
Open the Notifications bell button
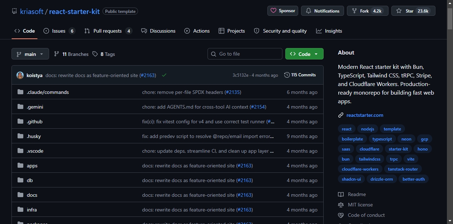click(x=323, y=11)
